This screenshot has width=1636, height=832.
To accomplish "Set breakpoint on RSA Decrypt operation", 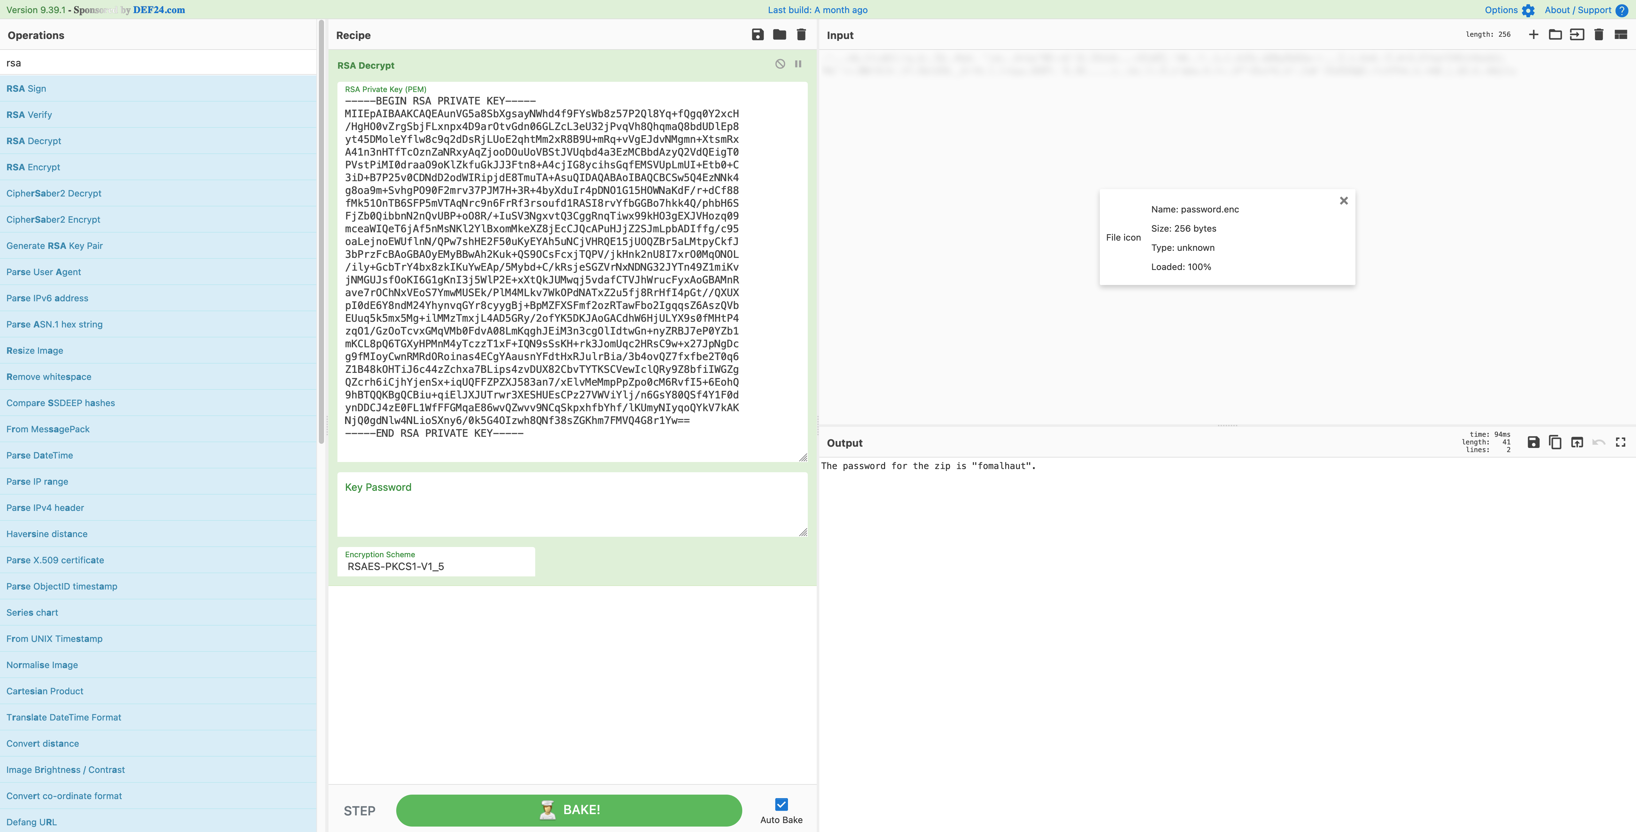I will point(798,64).
